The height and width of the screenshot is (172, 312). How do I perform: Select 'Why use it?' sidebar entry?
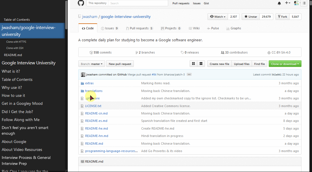pyautogui.click(x=12, y=88)
